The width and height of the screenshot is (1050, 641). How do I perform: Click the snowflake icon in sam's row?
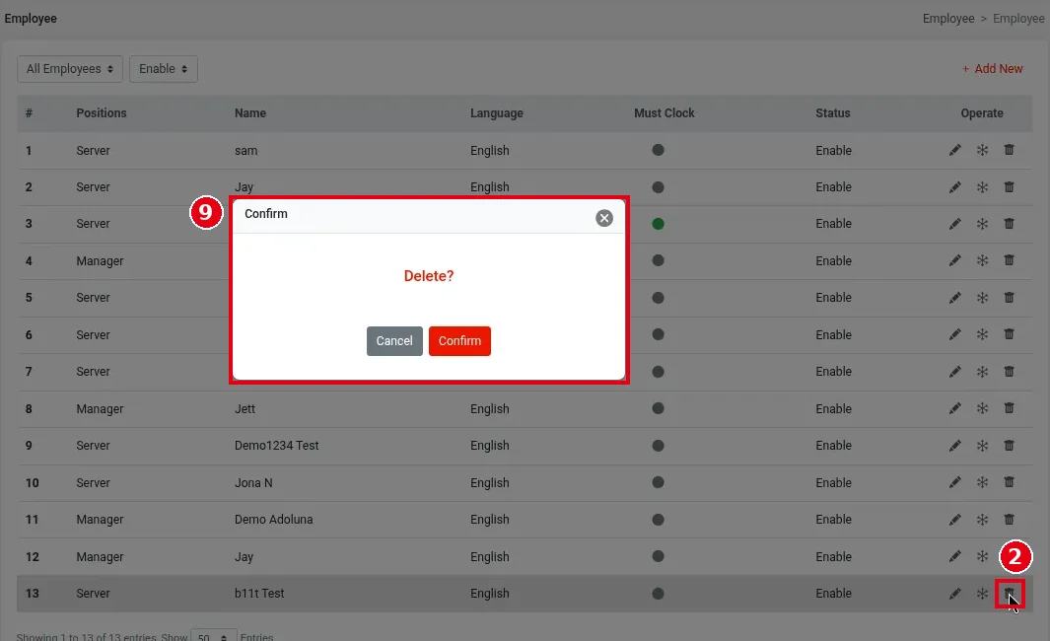982,150
